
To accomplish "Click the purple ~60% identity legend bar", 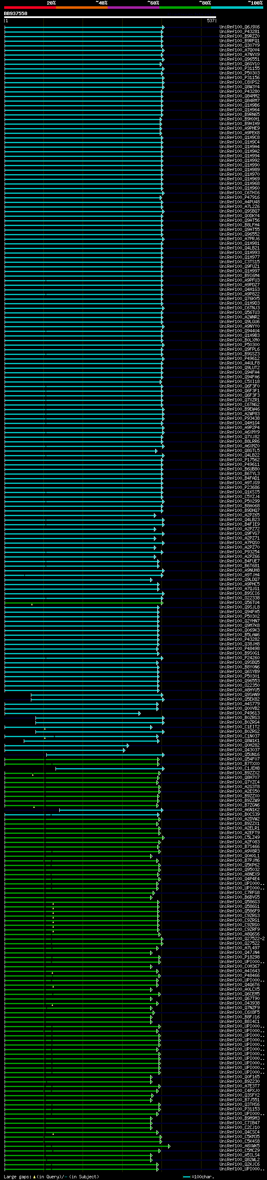I will coord(134,8).
